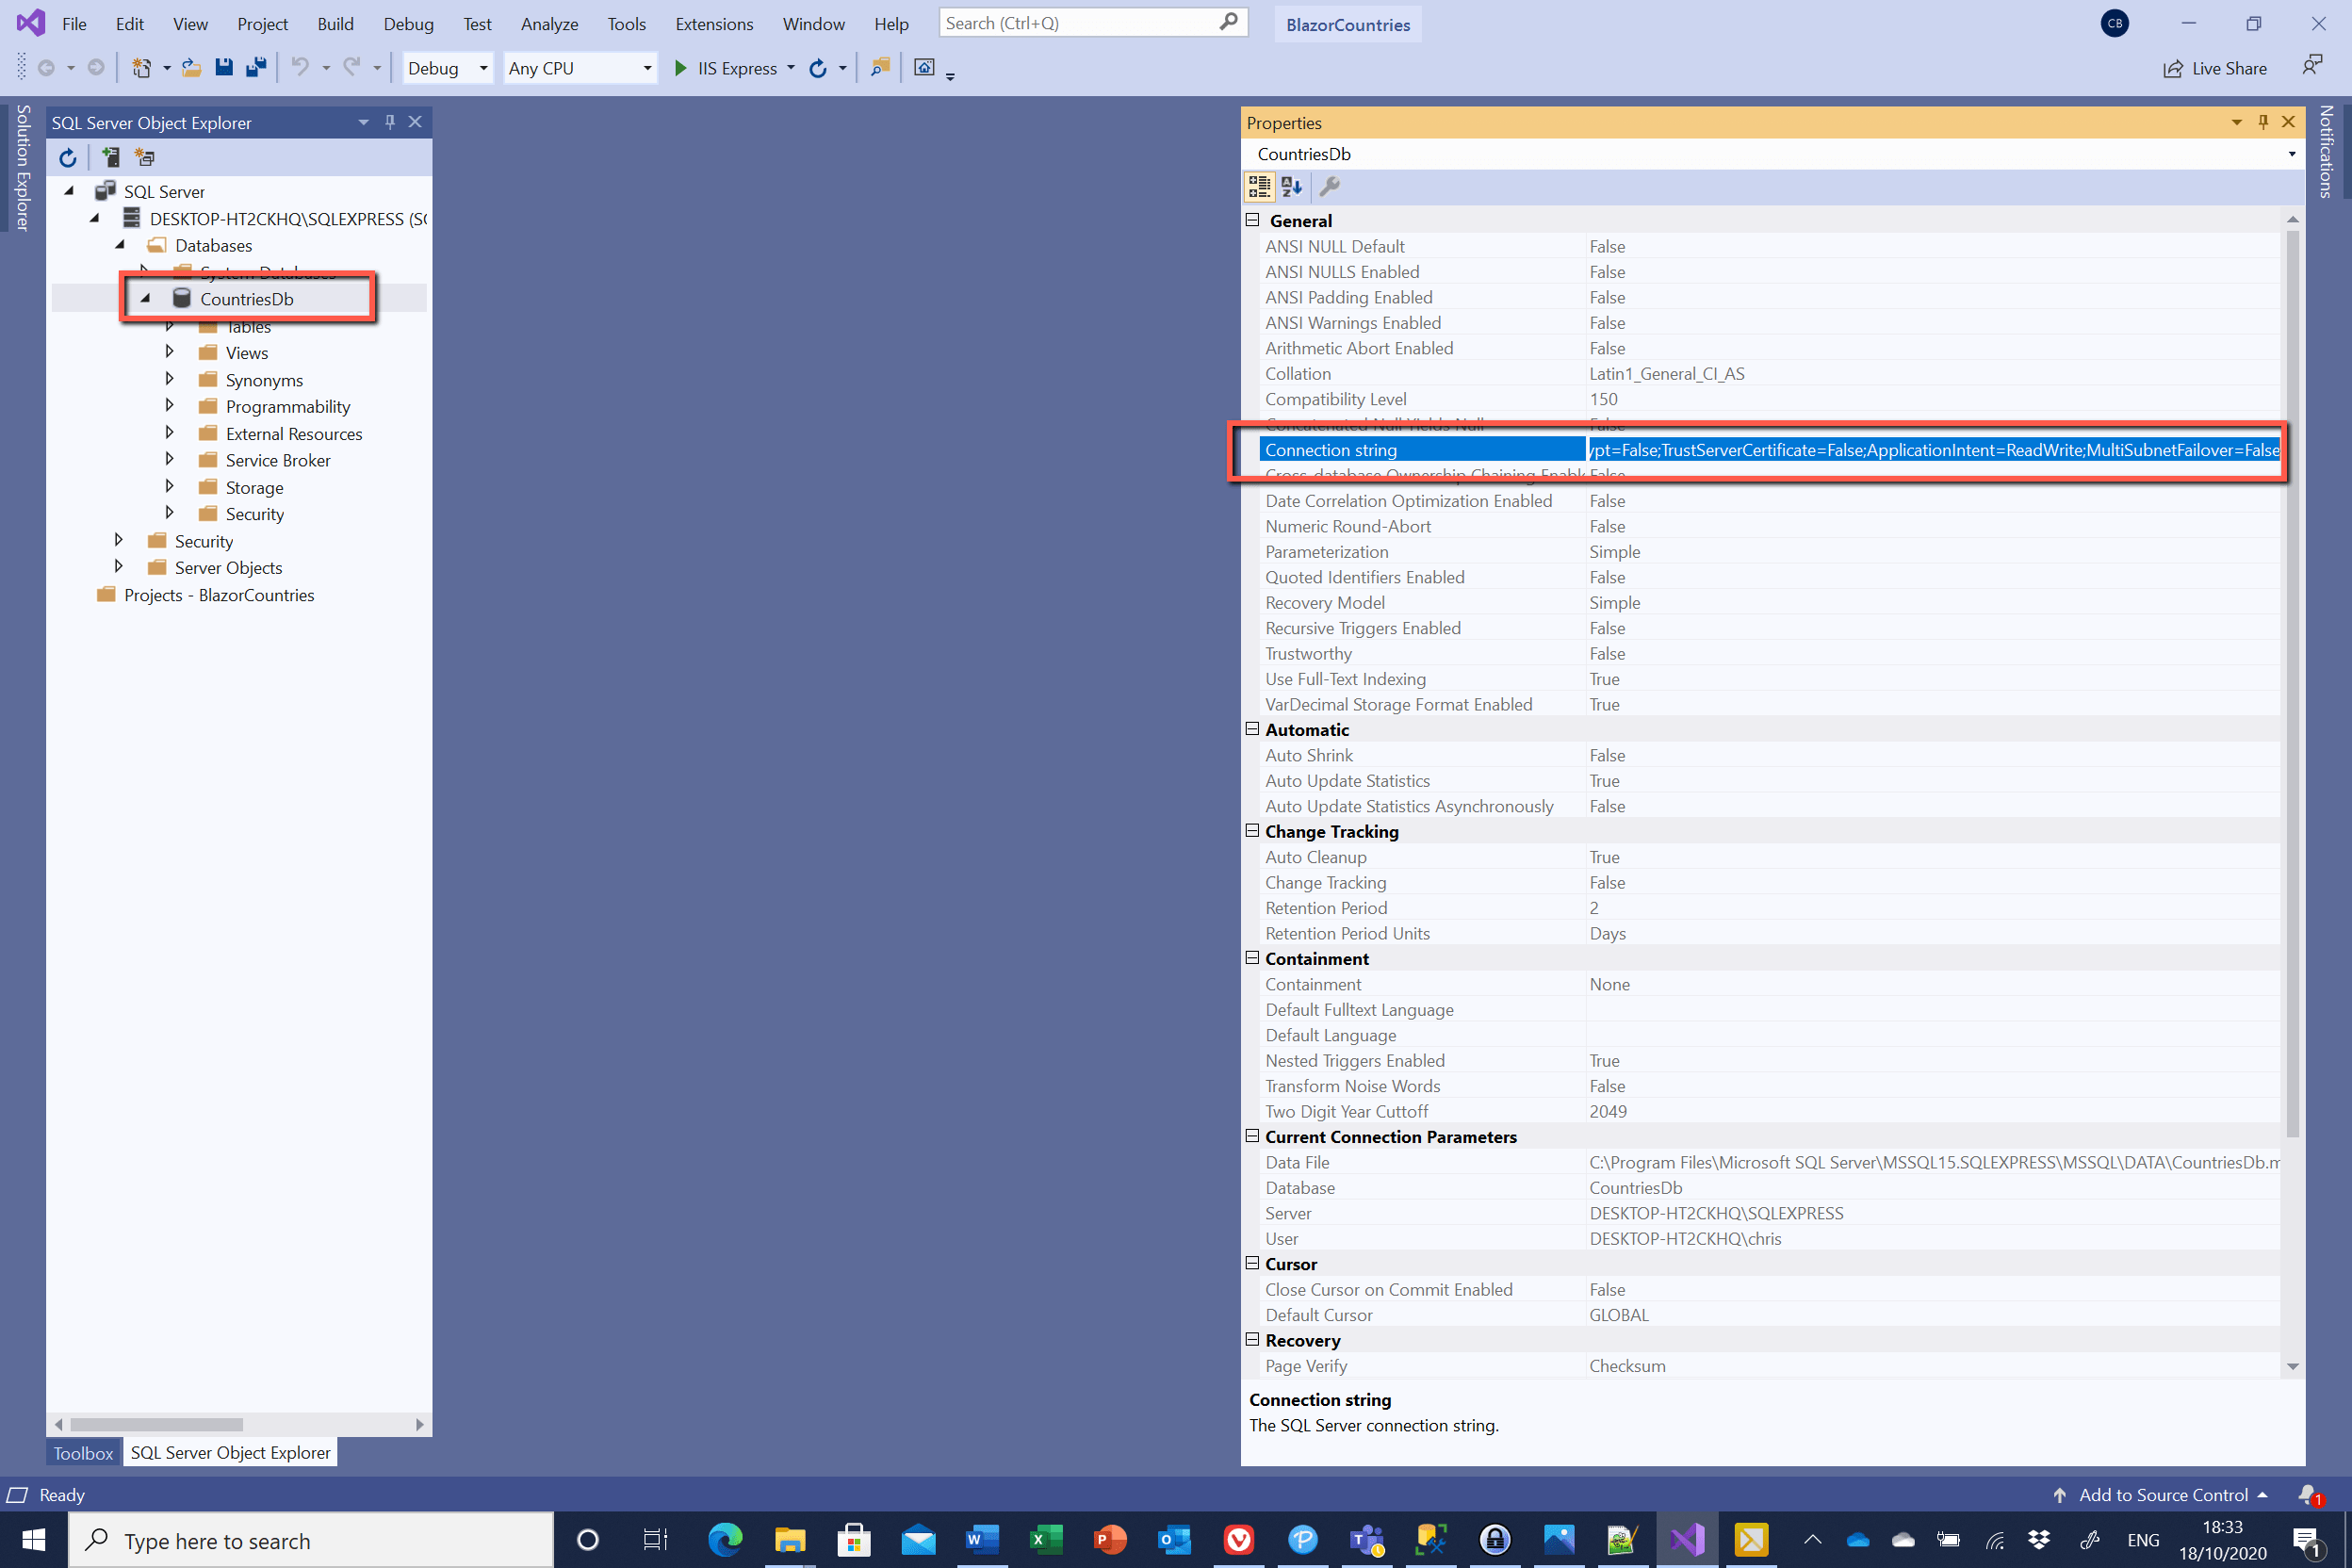Click Refresh in SQL Server Object Explorer
The height and width of the screenshot is (1568, 2352).
pyautogui.click(x=68, y=158)
